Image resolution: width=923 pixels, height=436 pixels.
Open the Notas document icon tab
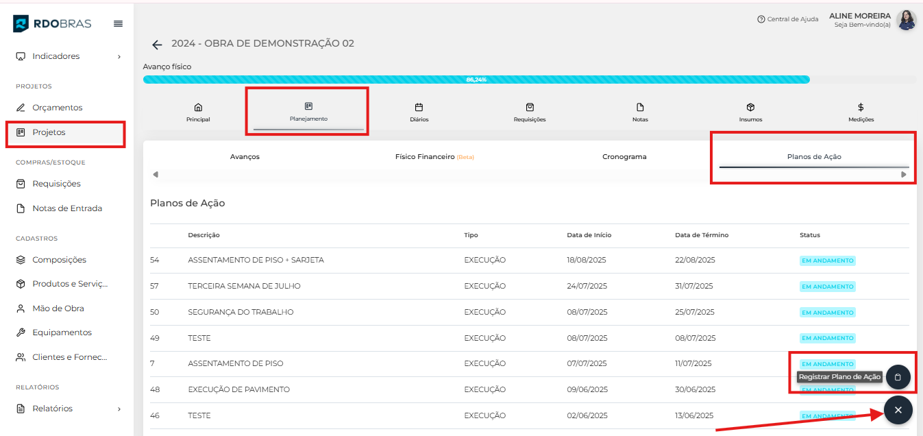pyautogui.click(x=640, y=112)
